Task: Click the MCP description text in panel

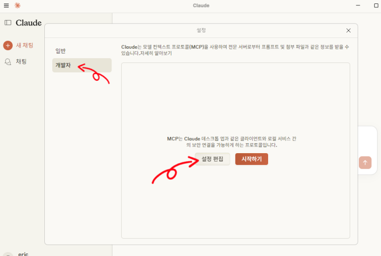Action: click(x=232, y=142)
